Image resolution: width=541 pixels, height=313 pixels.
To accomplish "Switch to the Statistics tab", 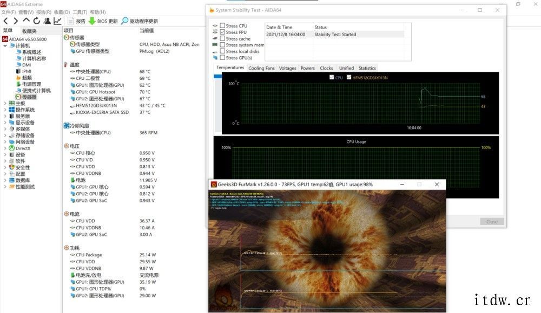I will coord(367,68).
